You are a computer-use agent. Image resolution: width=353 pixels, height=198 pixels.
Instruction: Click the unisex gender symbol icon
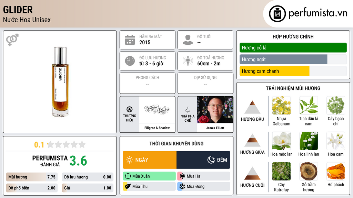click(x=12, y=40)
